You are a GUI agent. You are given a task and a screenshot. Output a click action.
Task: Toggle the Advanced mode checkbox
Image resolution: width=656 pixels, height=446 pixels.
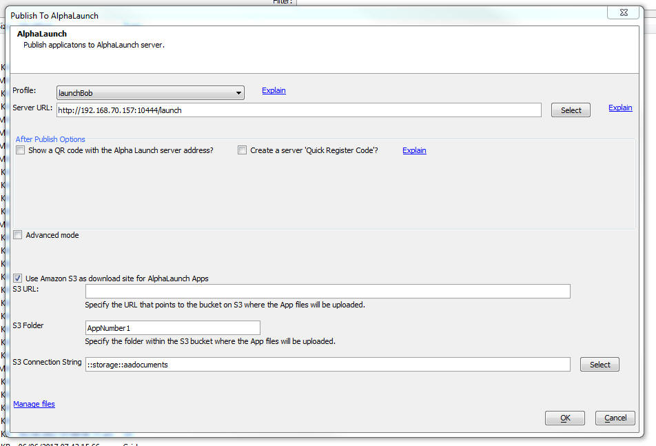pyautogui.click(x=18, y=235)
